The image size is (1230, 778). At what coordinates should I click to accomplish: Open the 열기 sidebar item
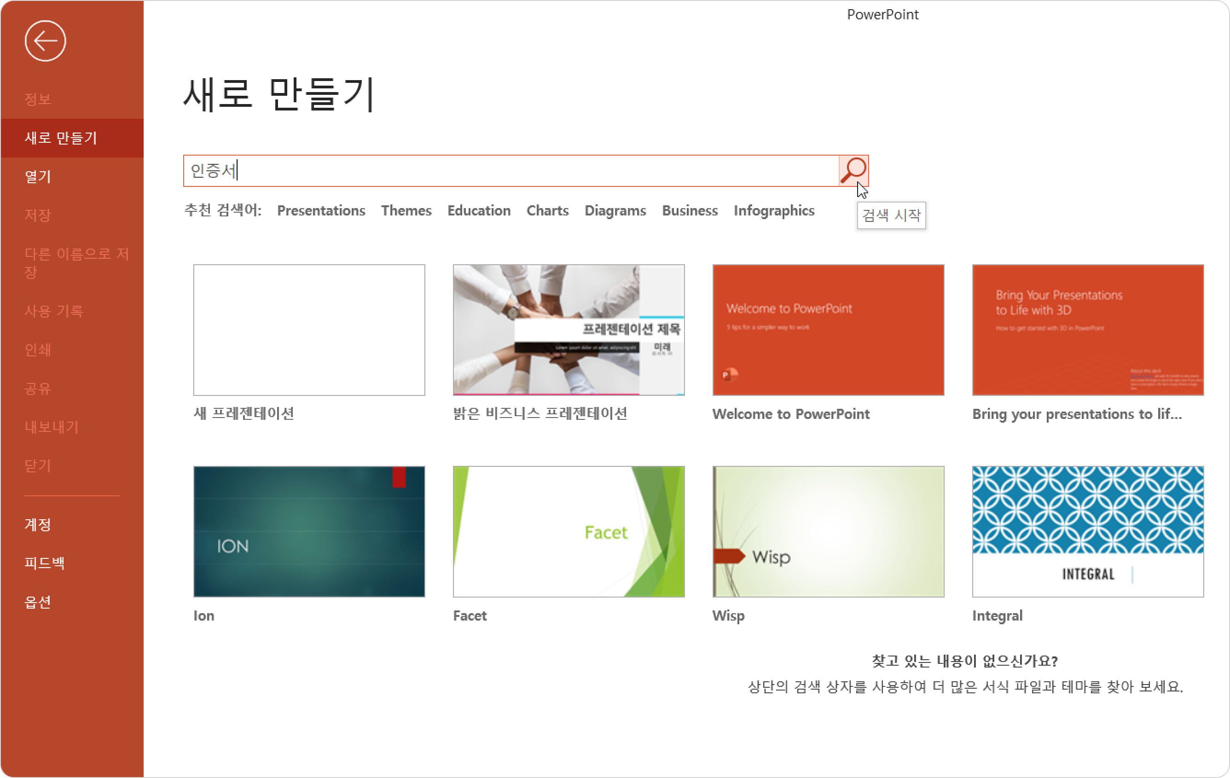pos(38,177)
